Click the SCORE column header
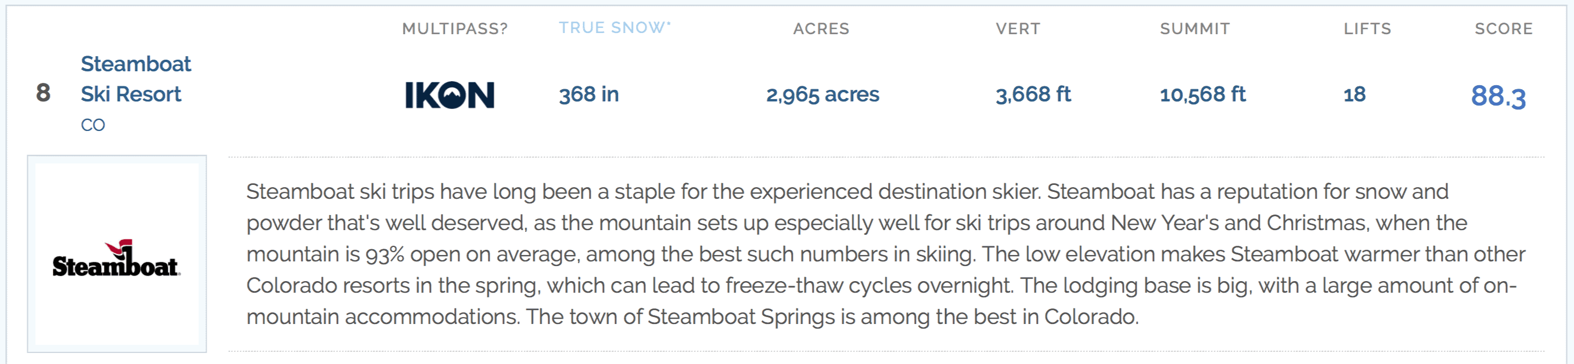Viewport: 1574px width, 364px height. (x=1504, y=28)
